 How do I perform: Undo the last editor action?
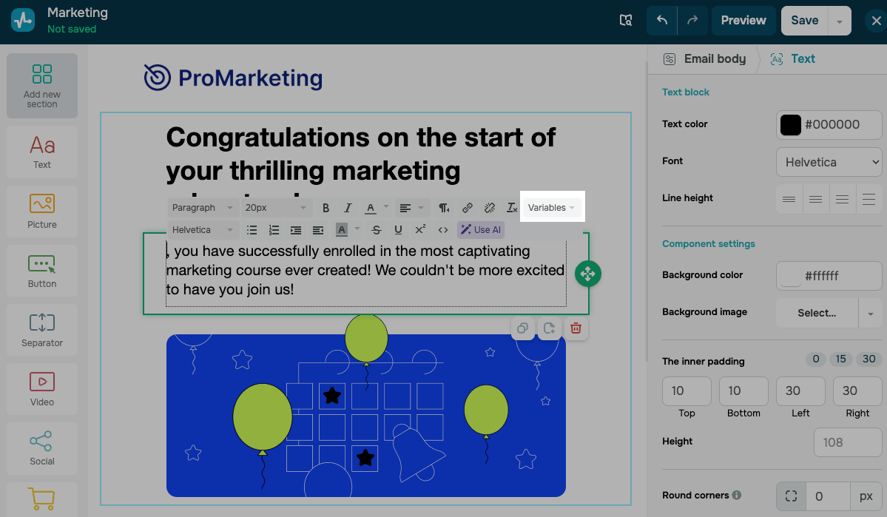tap(662, 21)
